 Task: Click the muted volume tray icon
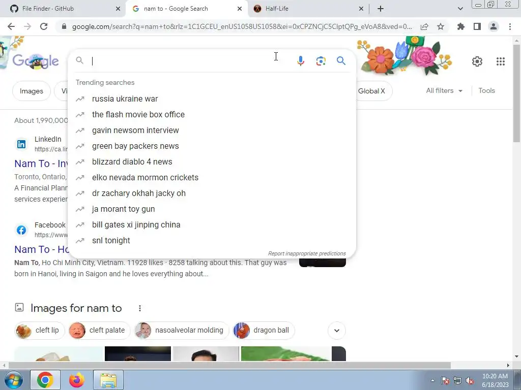(x=470, y=381)
